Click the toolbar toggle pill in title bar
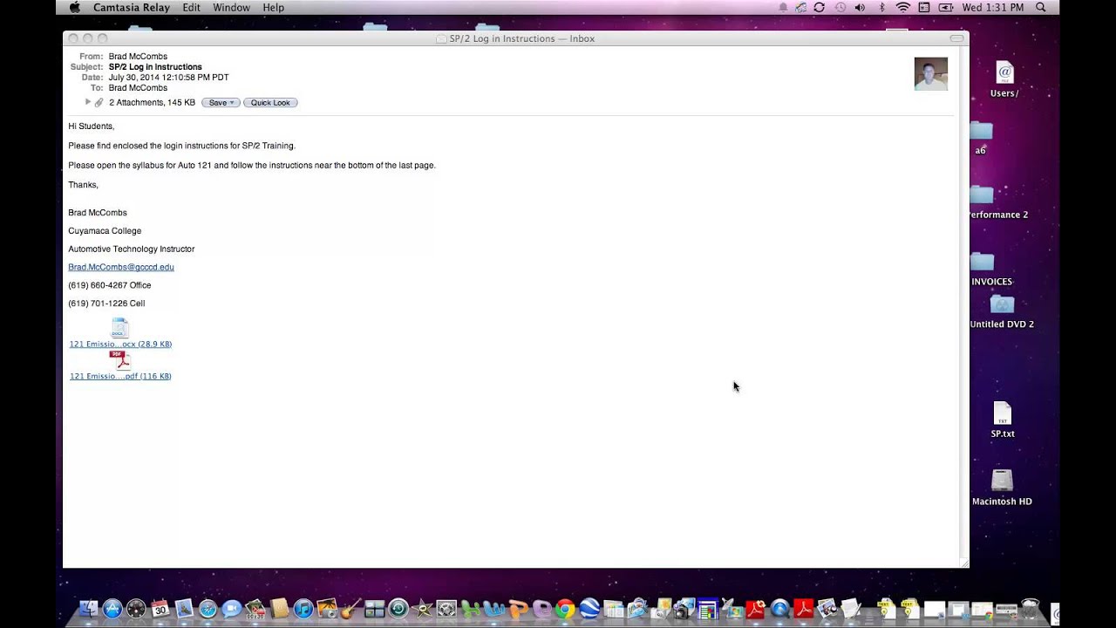 (x=956, y=38)
